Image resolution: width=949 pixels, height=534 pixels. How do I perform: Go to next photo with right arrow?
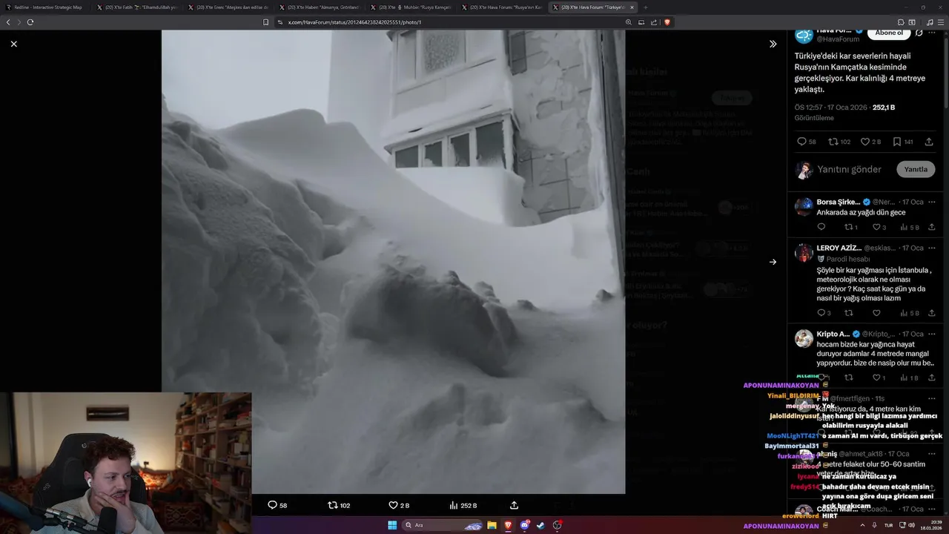[x=773, y=262]
